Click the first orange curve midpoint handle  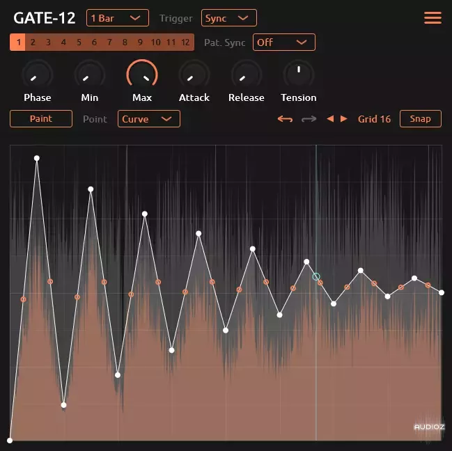pos(23,299)
